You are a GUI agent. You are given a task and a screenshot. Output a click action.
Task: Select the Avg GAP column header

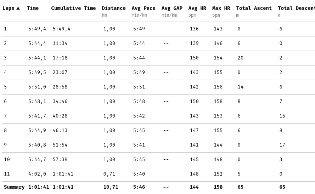172,8
